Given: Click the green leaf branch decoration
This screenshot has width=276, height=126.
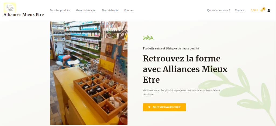Looking at the screenshot, I should point(149,38).
